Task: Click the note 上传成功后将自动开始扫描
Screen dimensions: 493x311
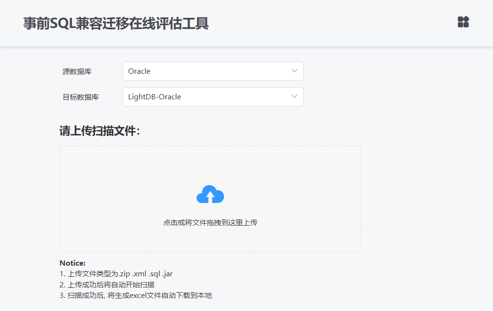Action: tap(107, 284)
